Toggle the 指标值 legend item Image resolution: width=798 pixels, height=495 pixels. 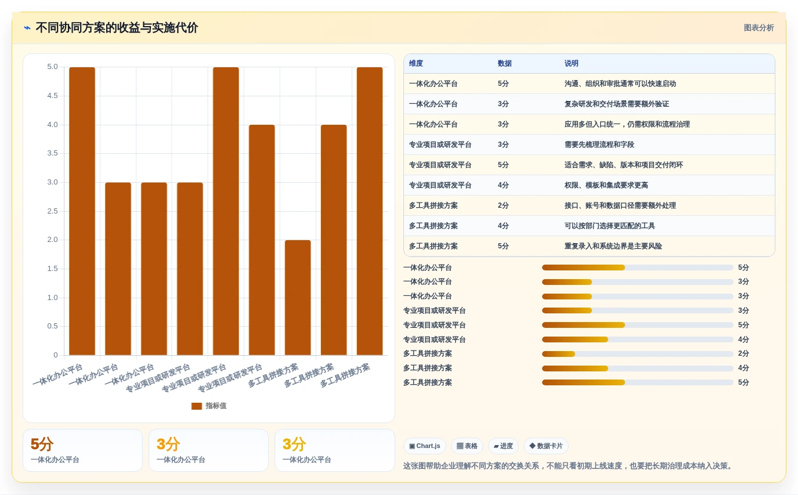(209, 406)
